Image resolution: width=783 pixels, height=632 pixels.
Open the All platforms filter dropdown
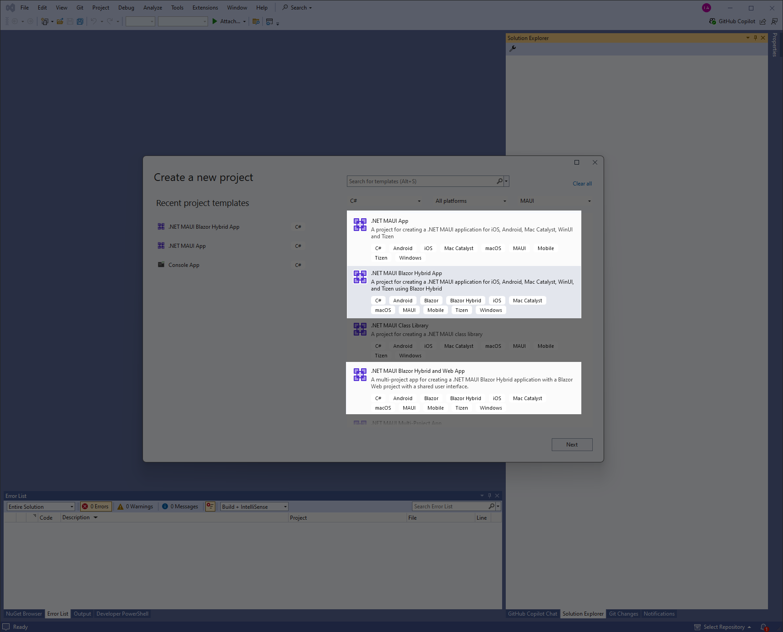470,201
